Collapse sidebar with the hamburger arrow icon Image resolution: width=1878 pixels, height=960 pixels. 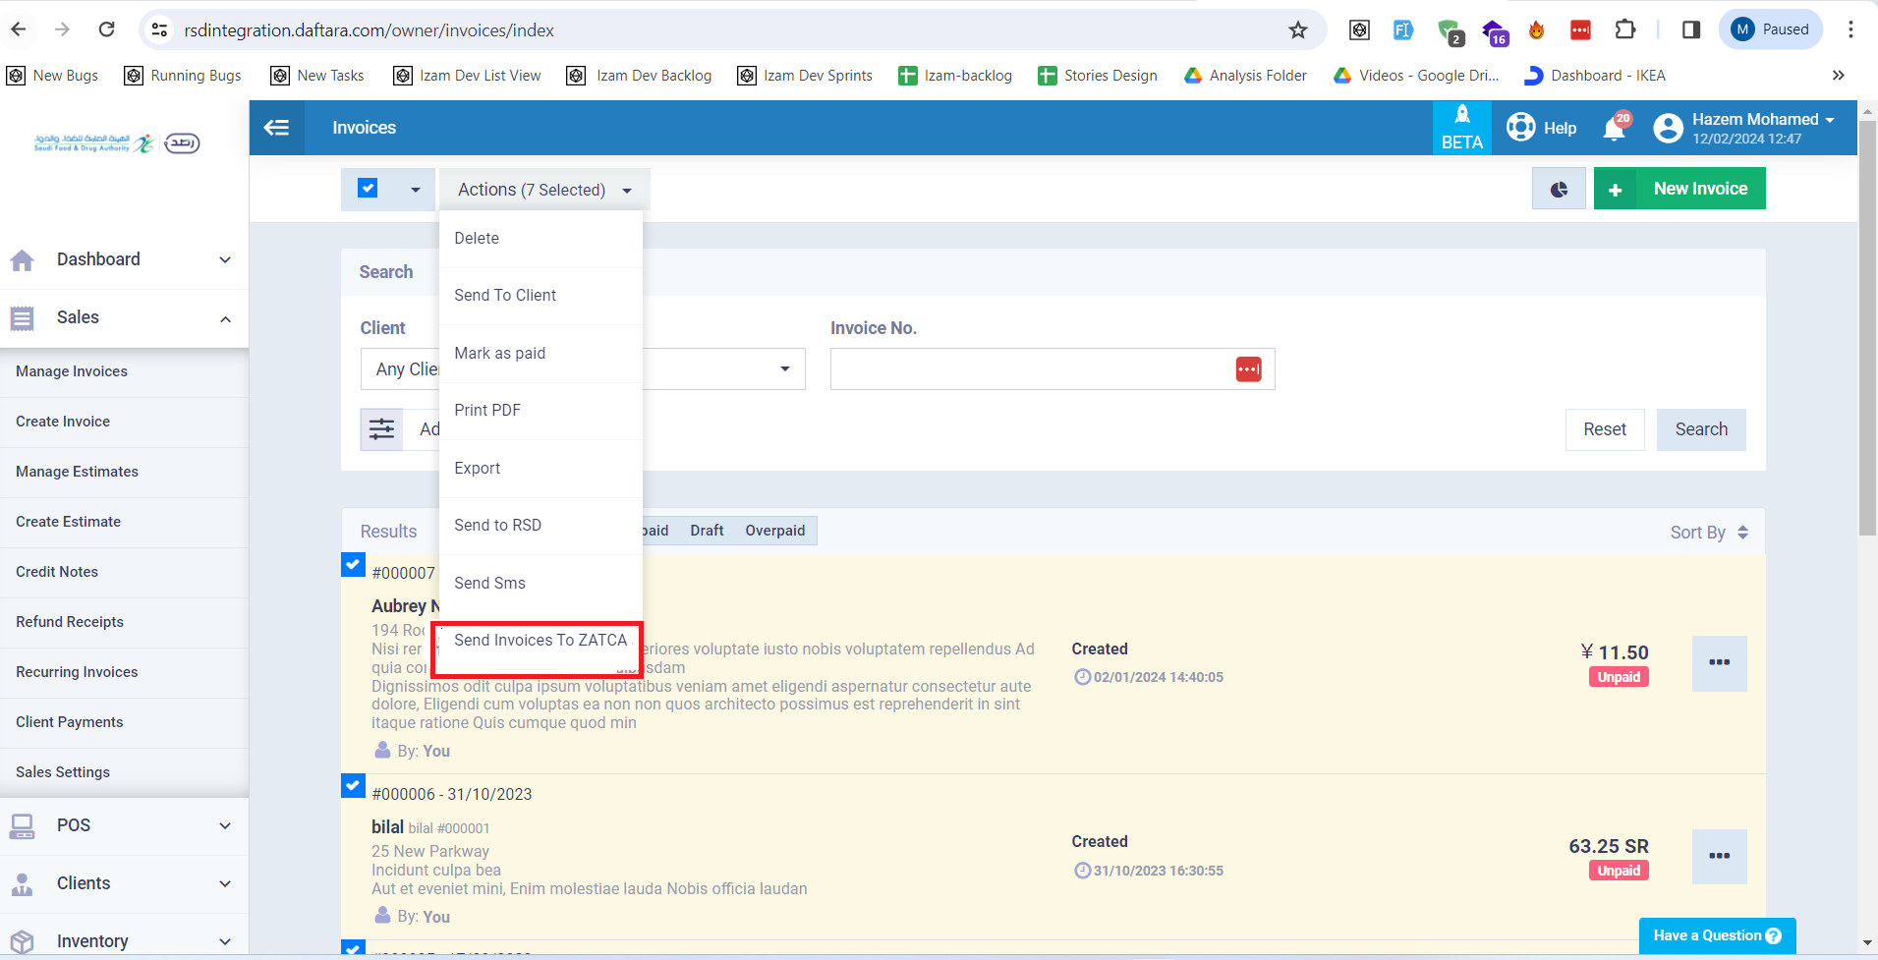276,128
